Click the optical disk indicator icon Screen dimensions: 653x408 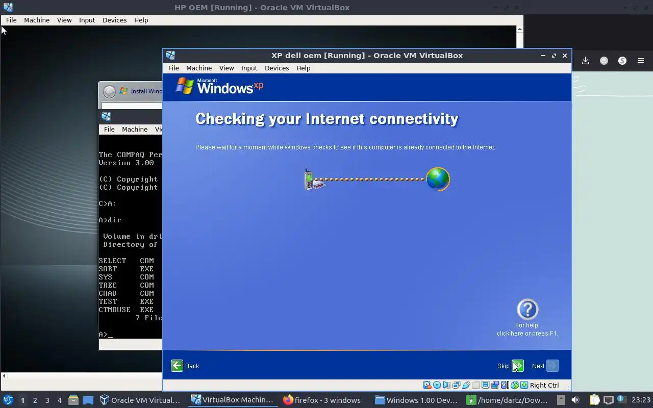[x=437, y=385]
